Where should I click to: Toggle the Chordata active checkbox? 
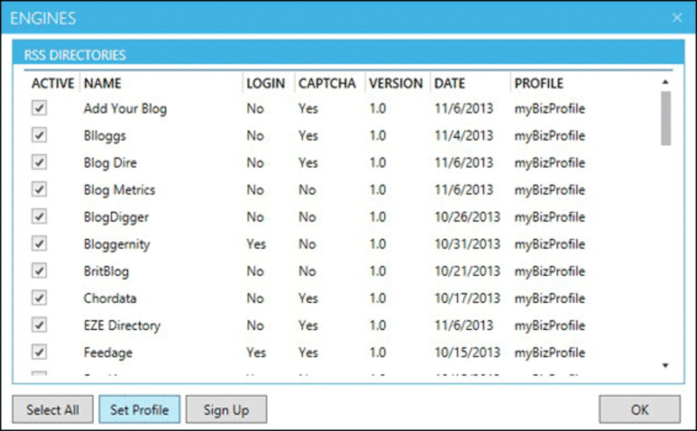point(39,298)
